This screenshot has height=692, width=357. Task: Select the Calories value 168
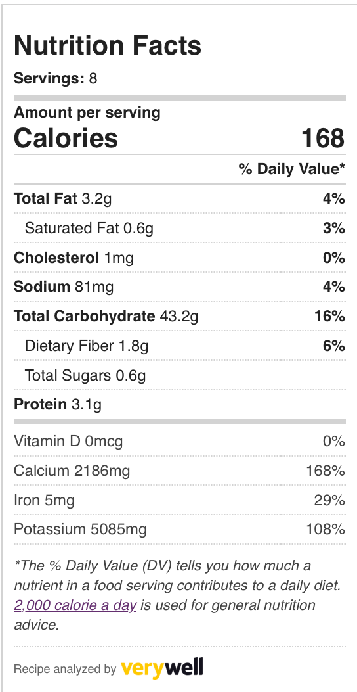click(x=323, y=138)
